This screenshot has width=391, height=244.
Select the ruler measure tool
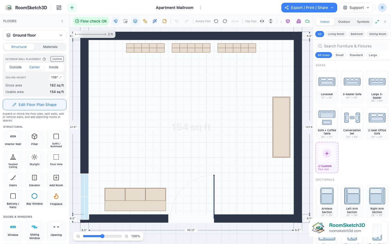tap(145, 21)
